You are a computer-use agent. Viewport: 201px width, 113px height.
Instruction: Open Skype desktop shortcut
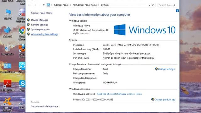[22, 86]
